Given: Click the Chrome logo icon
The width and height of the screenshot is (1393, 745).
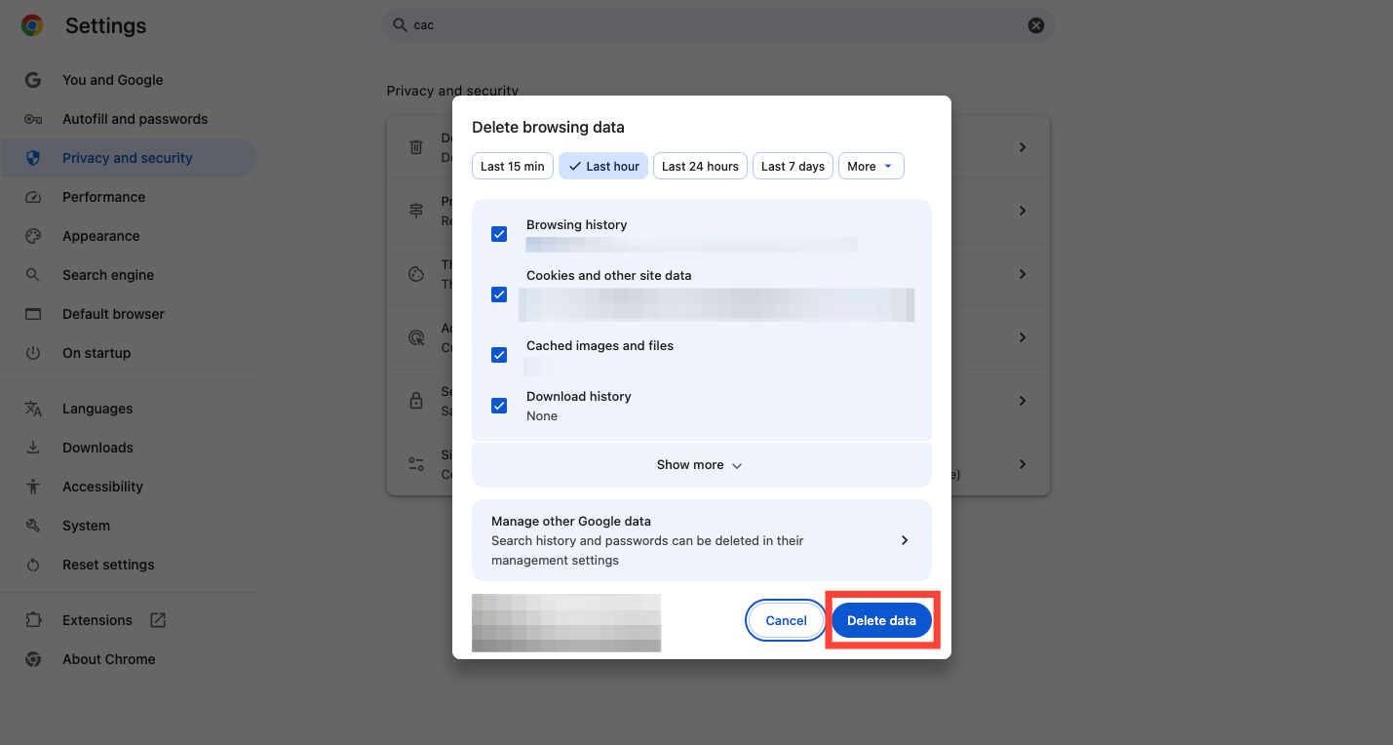Looking at the screenshot, I should [32, 26].
